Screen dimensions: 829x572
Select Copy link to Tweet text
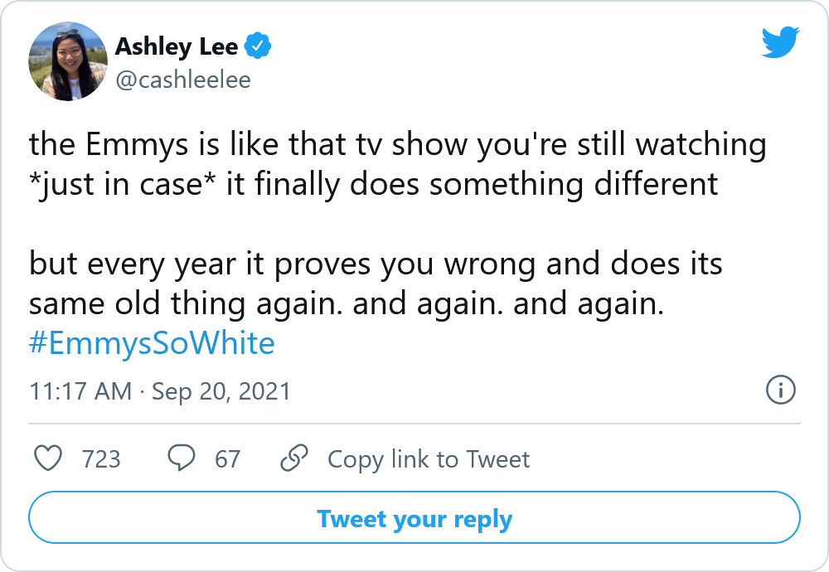pyautogui.click(x=429, y=458)
